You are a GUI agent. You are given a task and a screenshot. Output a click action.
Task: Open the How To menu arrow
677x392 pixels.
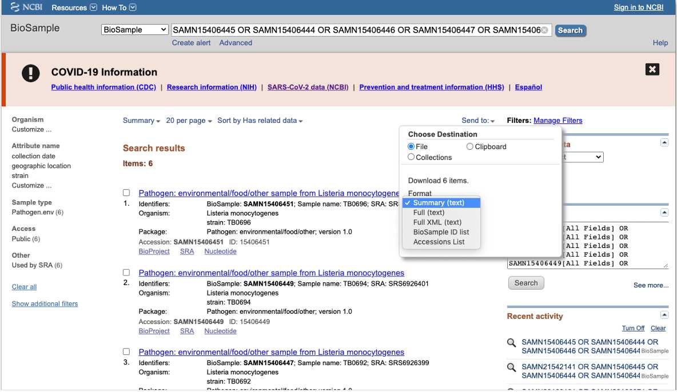coord(133,7)
